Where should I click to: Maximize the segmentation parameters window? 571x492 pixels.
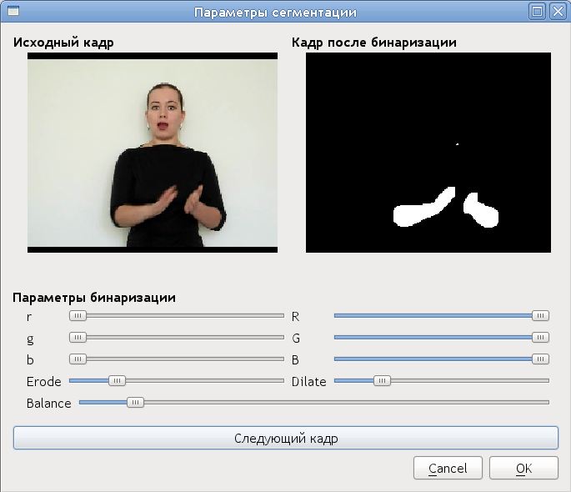click(537, 12)
